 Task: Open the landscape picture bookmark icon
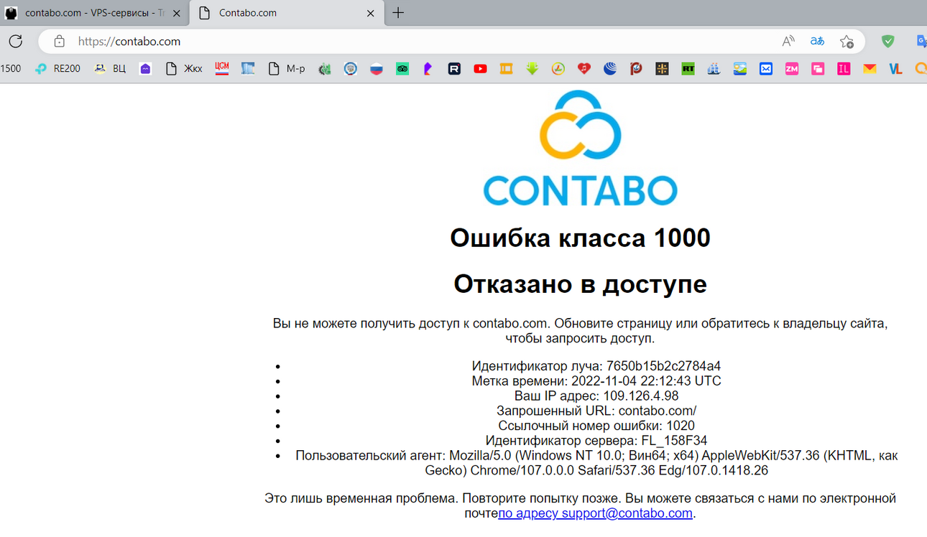pos(740,69)
